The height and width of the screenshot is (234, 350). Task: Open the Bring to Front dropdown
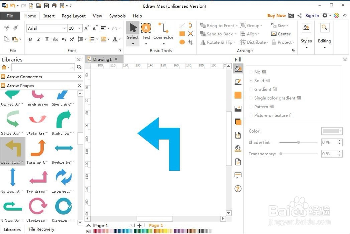[x=237, y=26]
